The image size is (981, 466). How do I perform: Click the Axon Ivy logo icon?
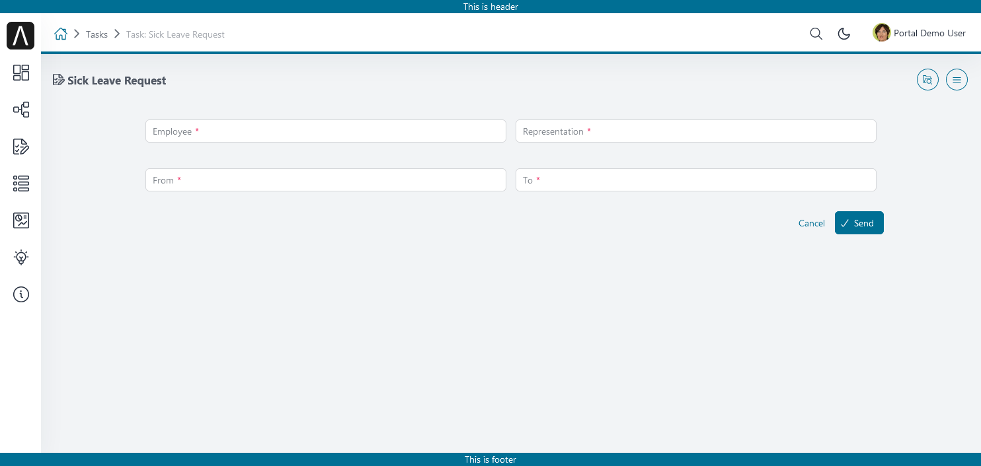pyautogui.click(x=20, y=35)
